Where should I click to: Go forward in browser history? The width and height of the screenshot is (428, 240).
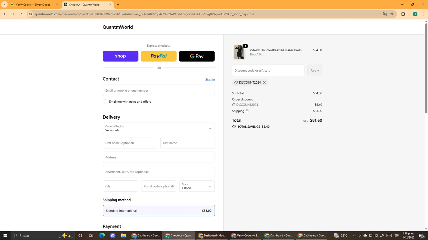(x=13, y=14)
